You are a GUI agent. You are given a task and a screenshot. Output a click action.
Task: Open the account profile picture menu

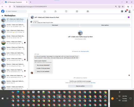pyautogui.click(x=130, y=11)
